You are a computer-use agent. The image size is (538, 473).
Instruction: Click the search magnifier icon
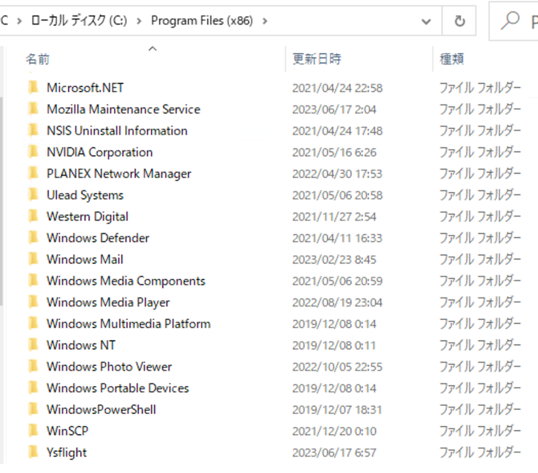tap(511, 20)
